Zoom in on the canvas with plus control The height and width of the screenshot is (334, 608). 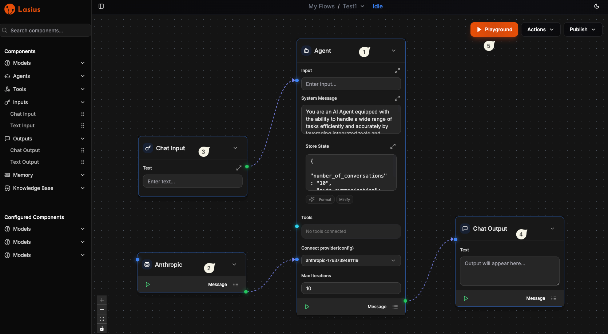[102, 300]
